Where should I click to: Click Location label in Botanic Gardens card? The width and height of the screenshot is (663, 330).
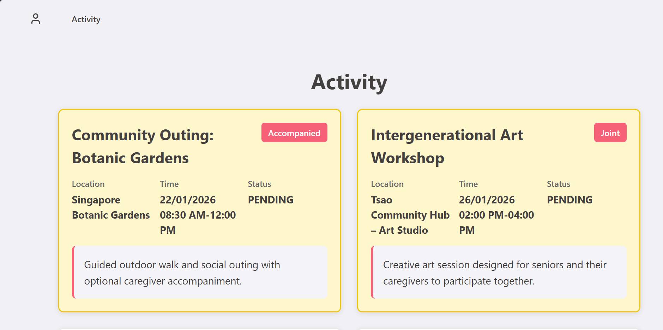88,184
